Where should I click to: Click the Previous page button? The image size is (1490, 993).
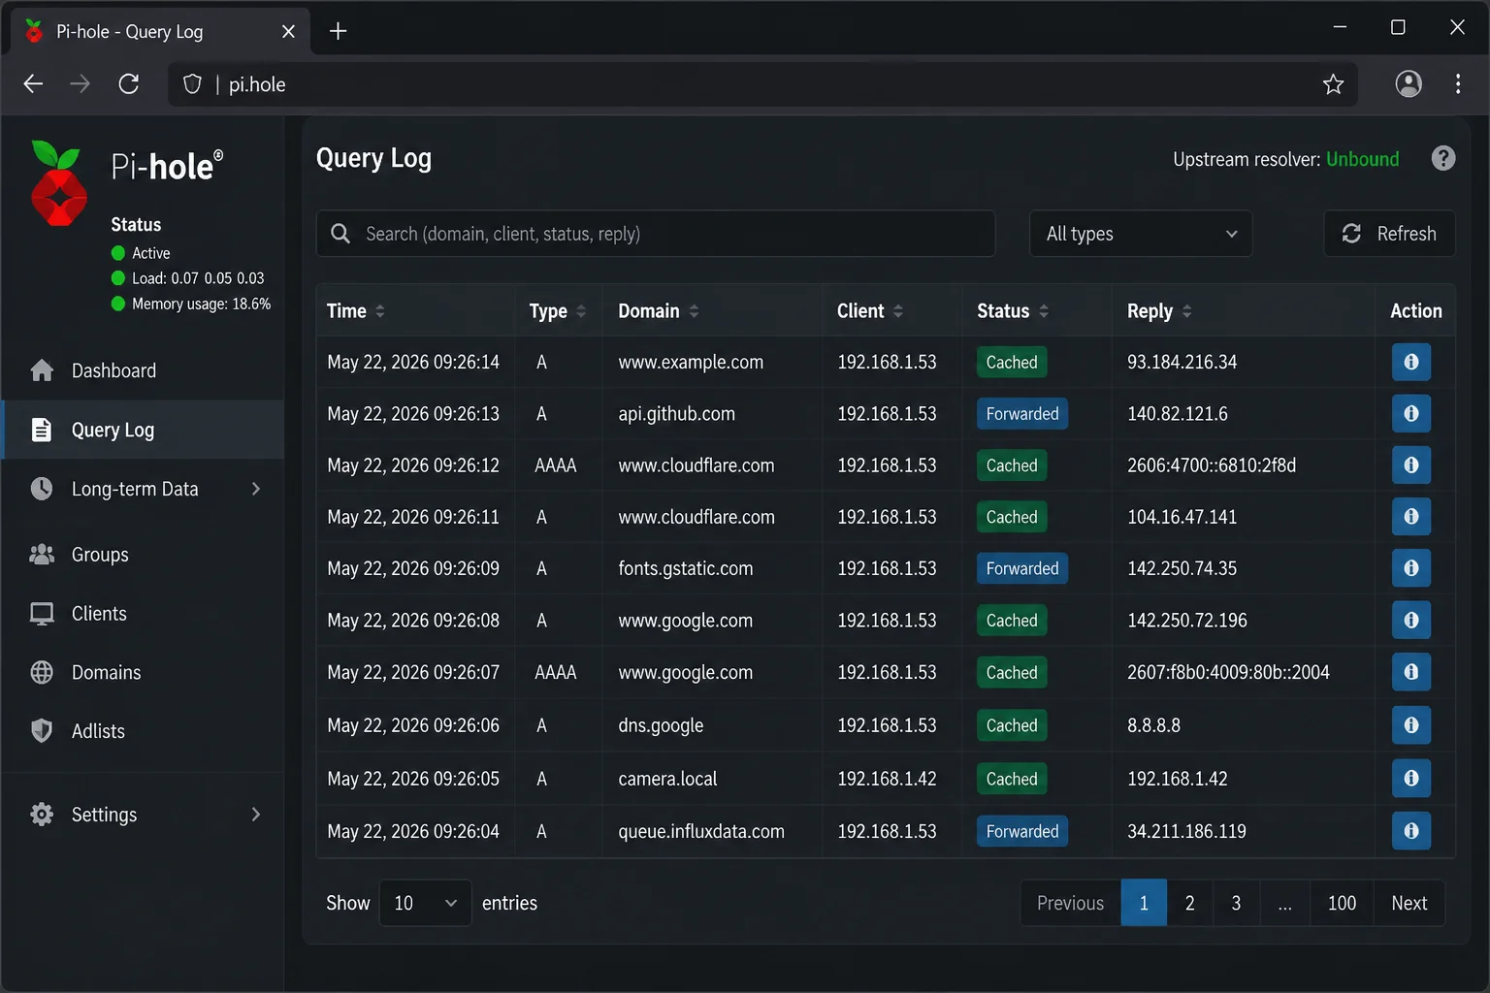(1070, 903)
